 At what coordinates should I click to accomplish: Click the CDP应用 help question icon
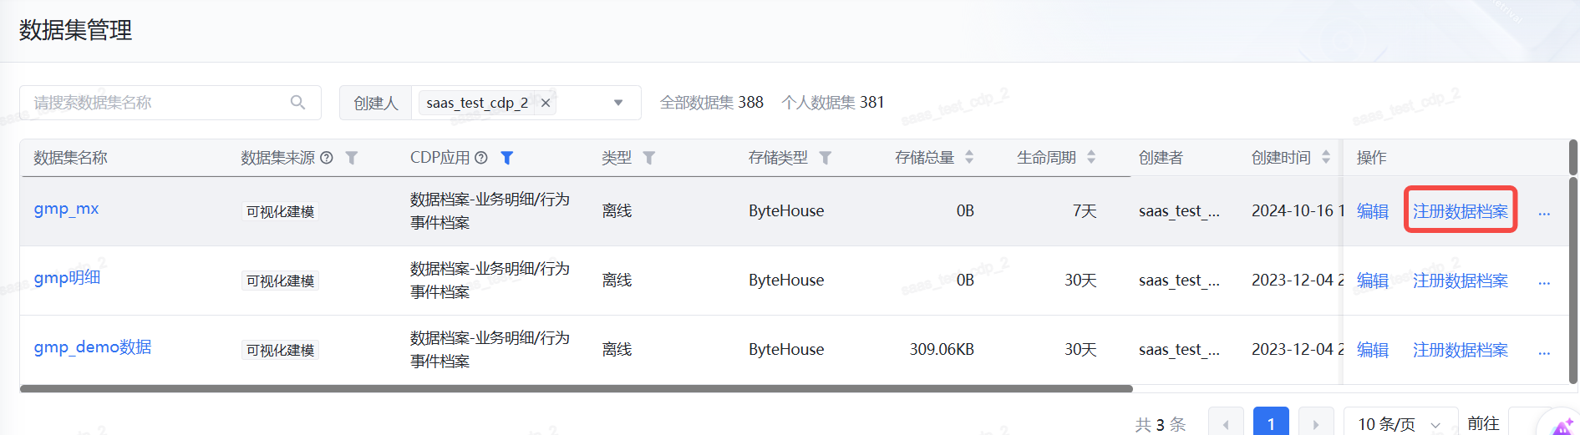tap(481, 158)
